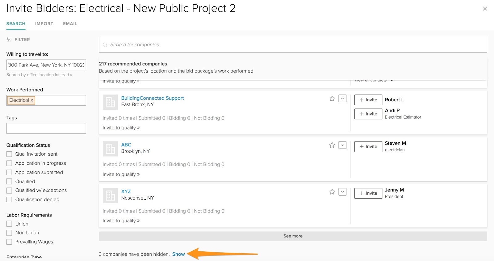Show the hidden companies
Viewport: 494px width, 261px height.
(178, 254)
